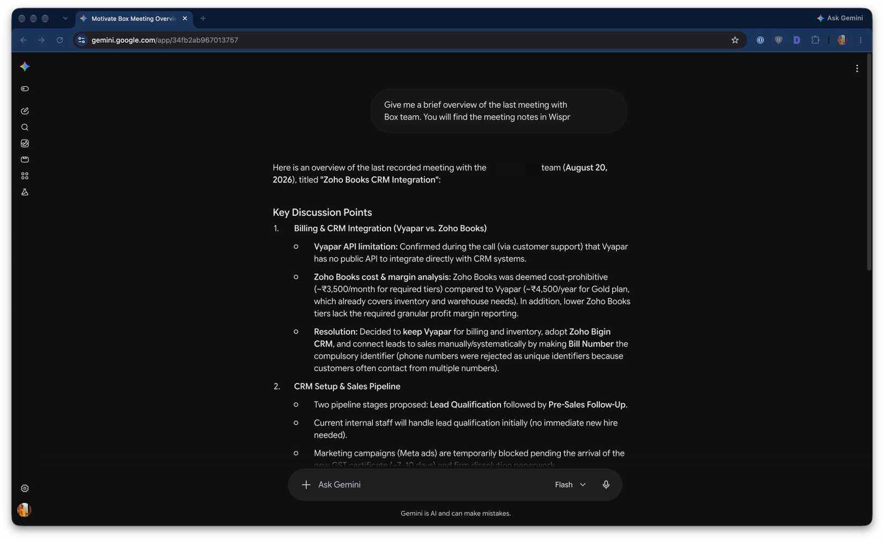884x541 pixels.
Task: Open the Chrome profile avatar in toolbar
Action: (x=842, y=40)
